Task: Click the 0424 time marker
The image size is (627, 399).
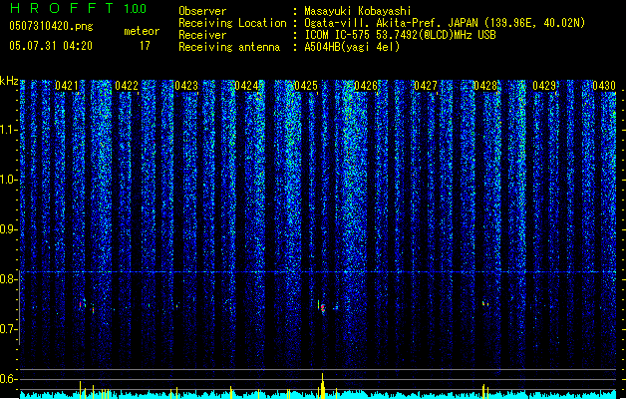Action: pyautogui.click(x=246, y=86)
